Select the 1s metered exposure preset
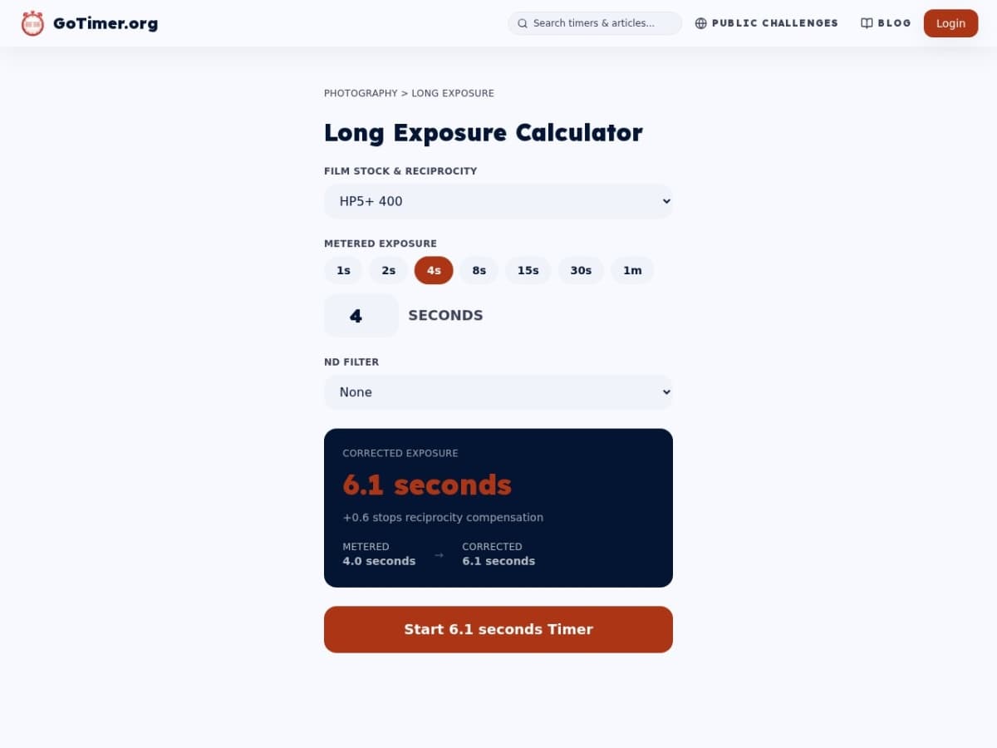The image size is (997, 748). 343,270
